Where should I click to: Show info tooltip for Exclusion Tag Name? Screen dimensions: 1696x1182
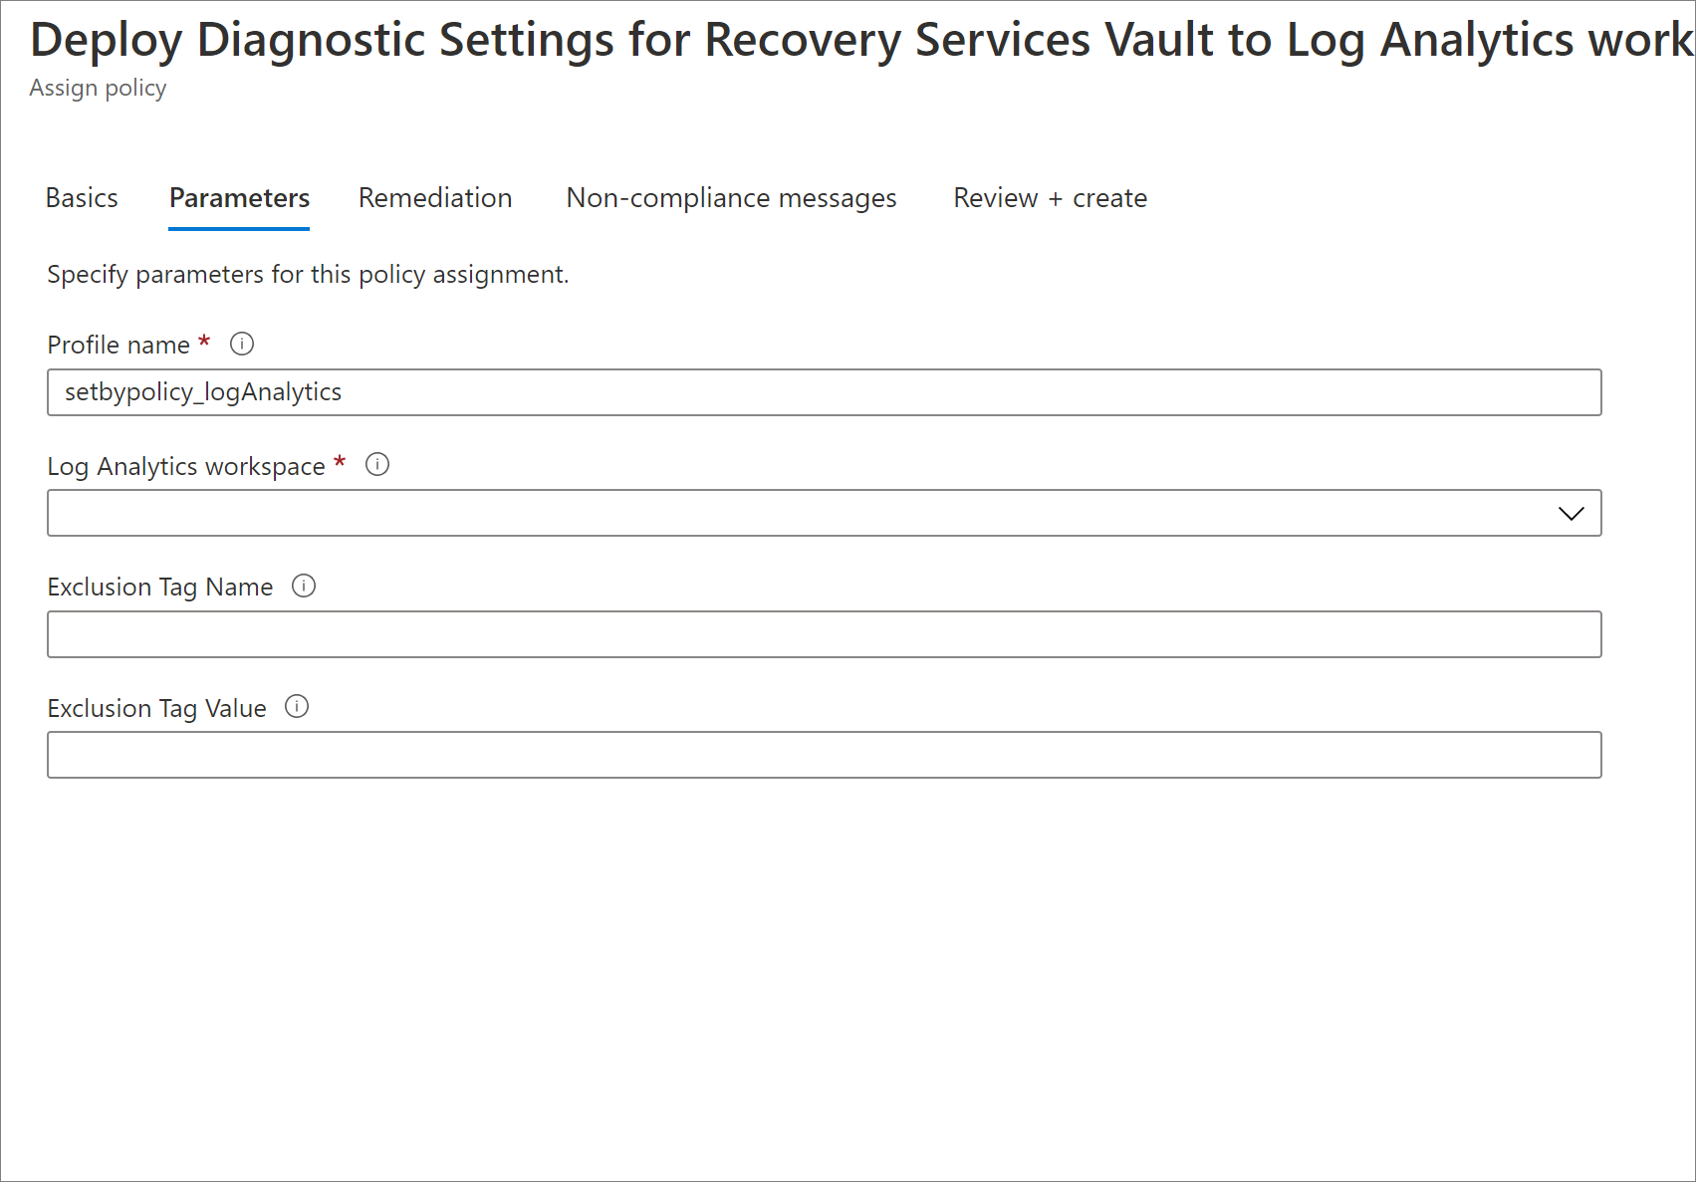coord(304,586)
